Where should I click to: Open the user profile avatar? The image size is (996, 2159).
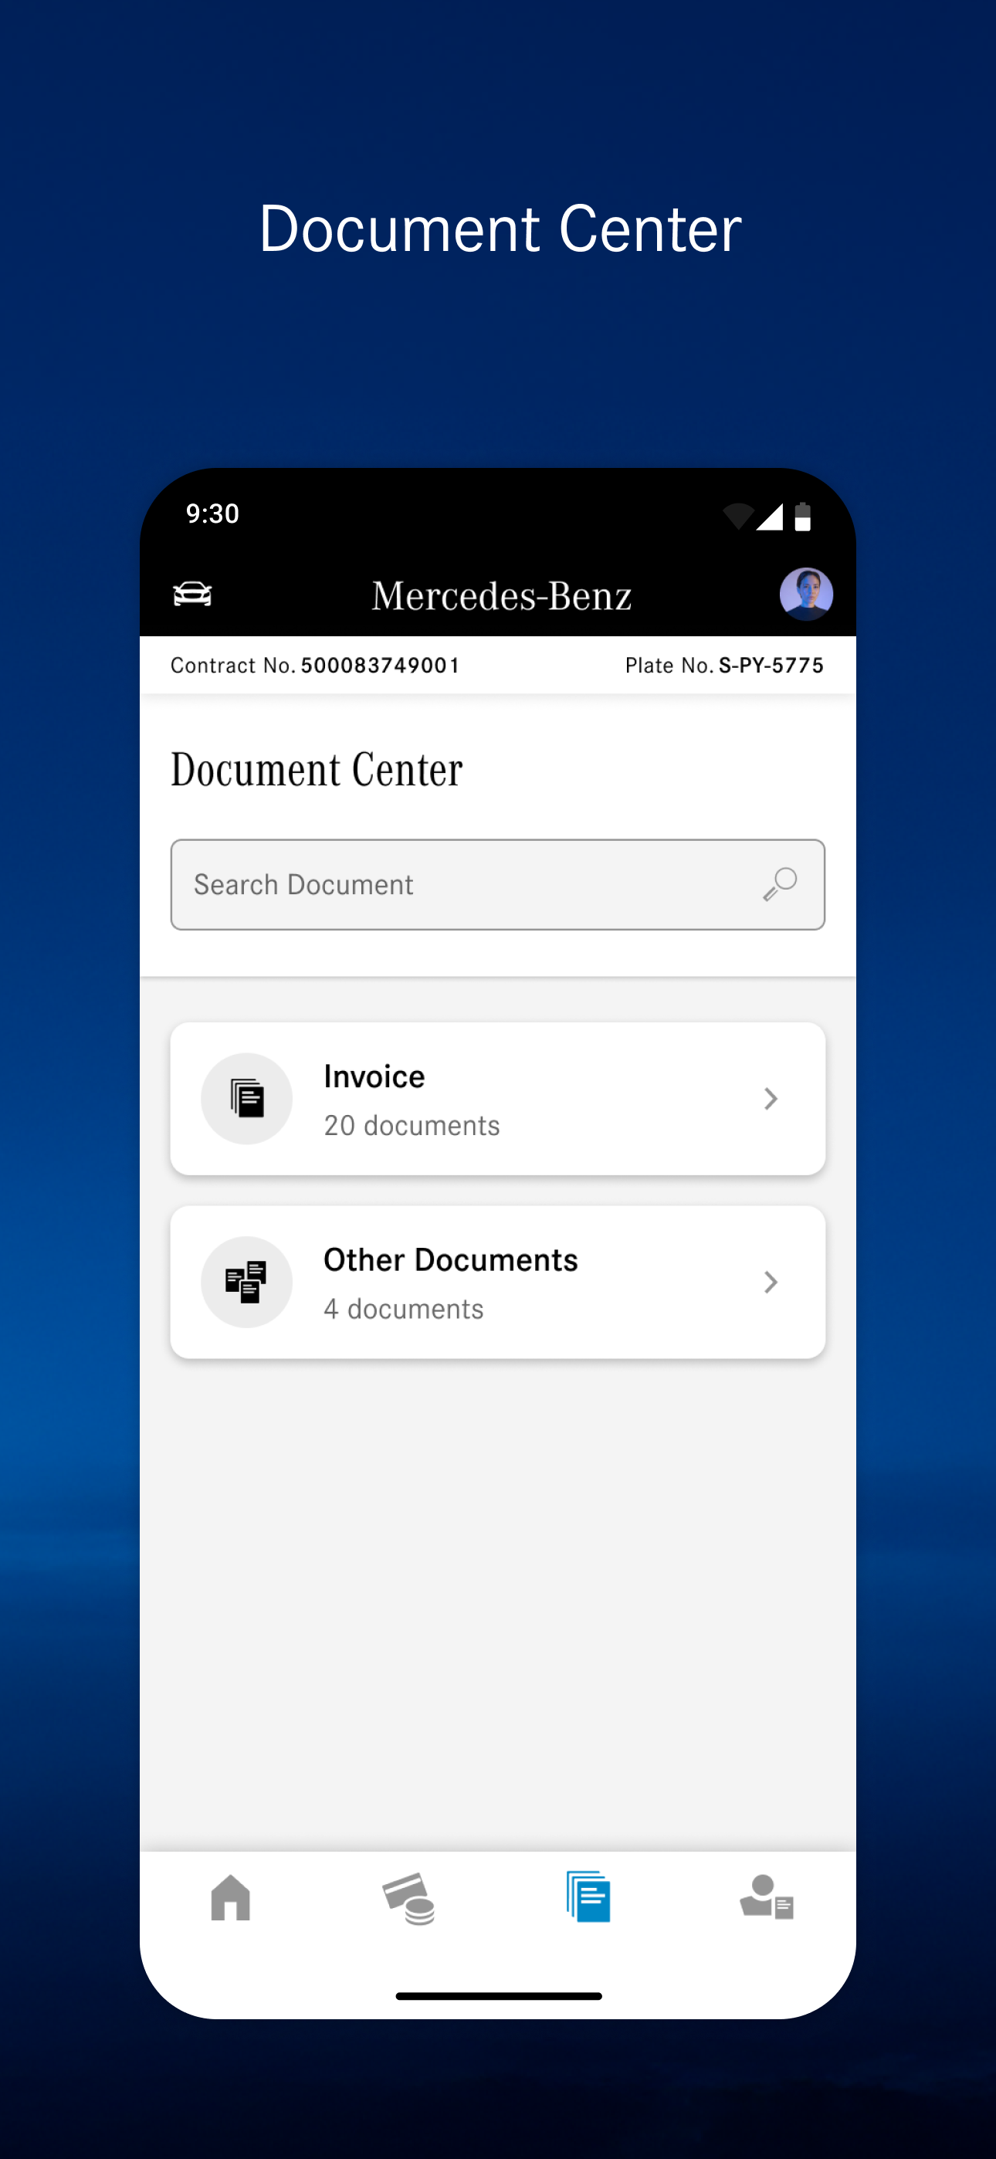tap(806, 595)
